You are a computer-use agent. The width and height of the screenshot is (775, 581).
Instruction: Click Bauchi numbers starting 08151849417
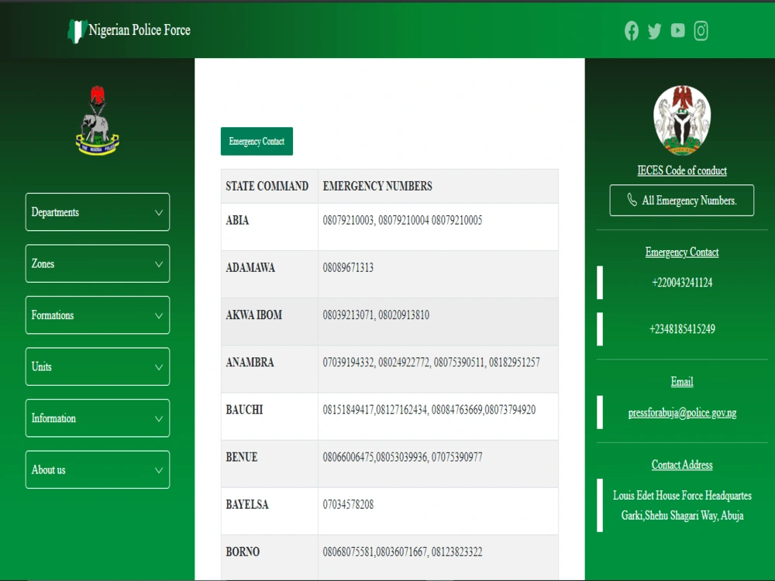coord(429,410)
